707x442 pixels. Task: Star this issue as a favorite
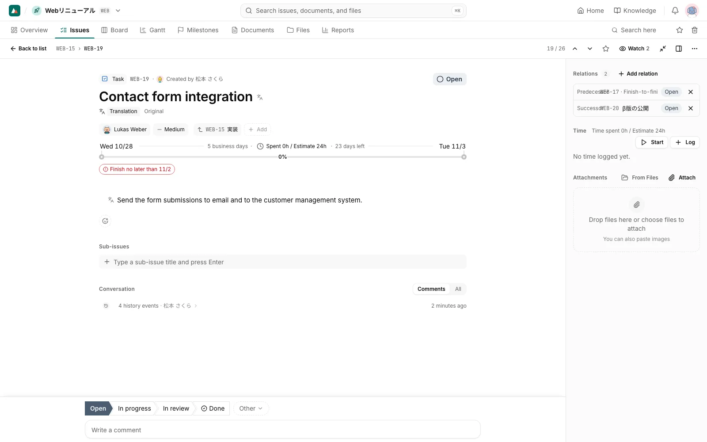pos(606,49)
